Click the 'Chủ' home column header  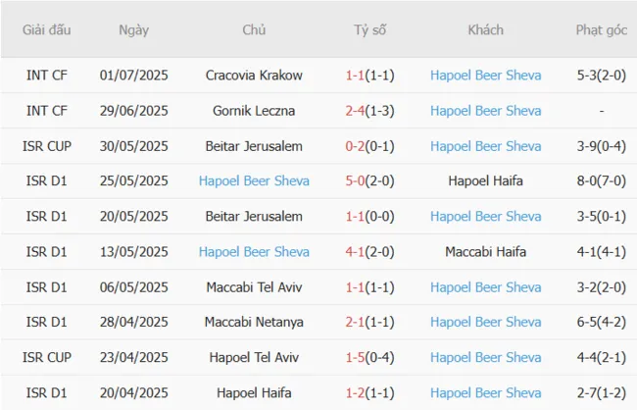click(254, 30)
